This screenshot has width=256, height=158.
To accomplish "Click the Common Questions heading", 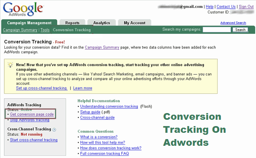I will click(96, 131).
